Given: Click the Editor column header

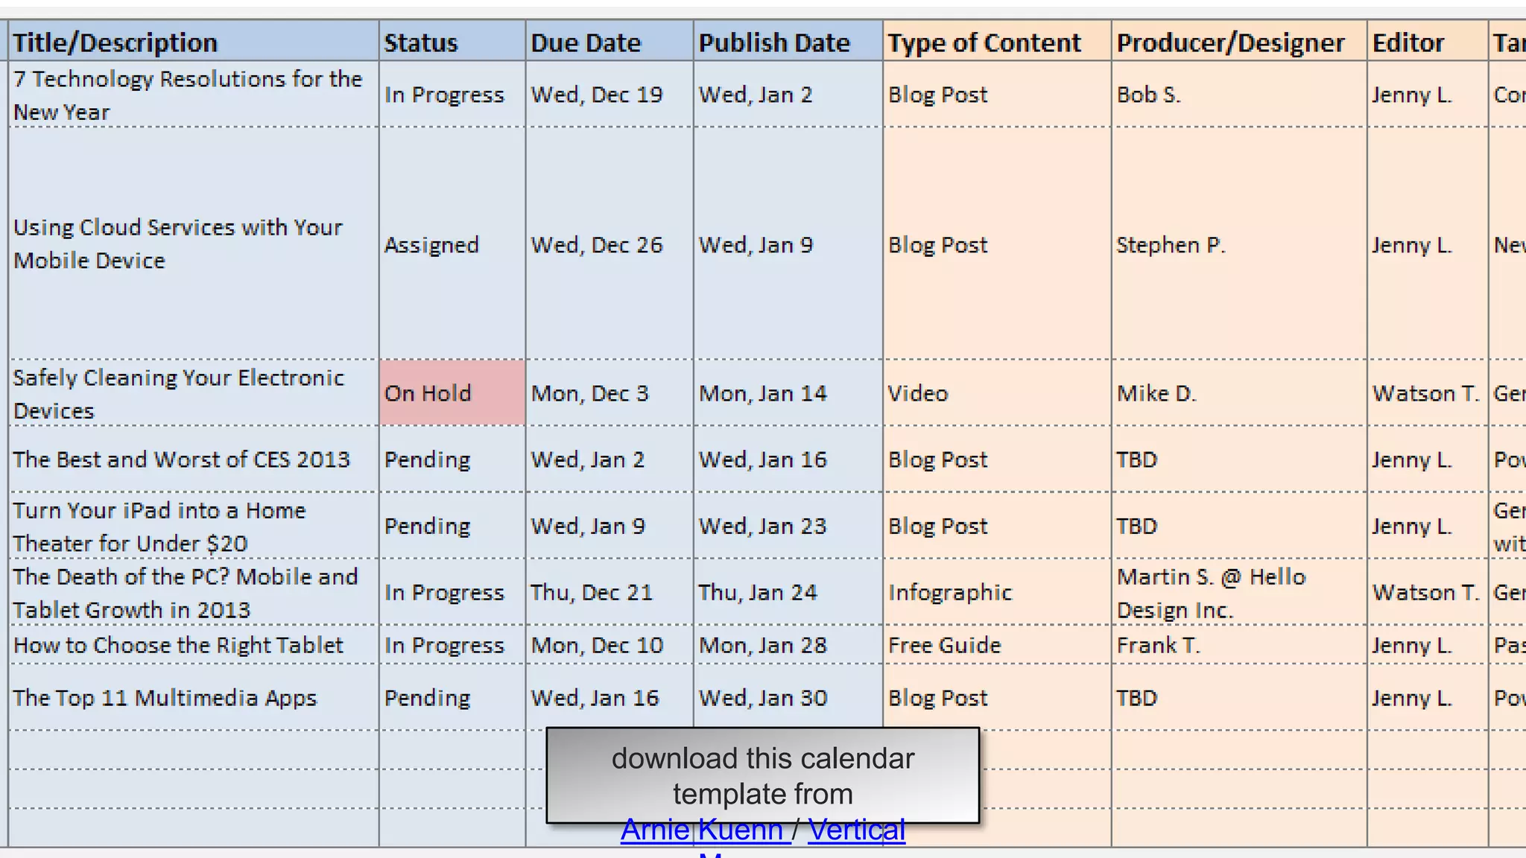Looking at the screenshot, I should (x=1408, y=42).
